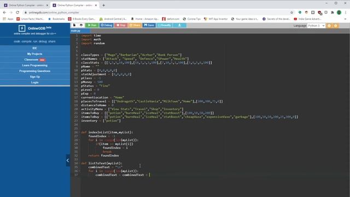Close the first browser tab
Viewport: 350px width, 197px height.
[47, 5]
